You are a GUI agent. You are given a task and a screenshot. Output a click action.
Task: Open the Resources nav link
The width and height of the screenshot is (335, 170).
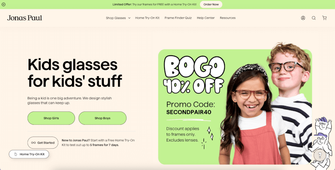pos(227,18)
